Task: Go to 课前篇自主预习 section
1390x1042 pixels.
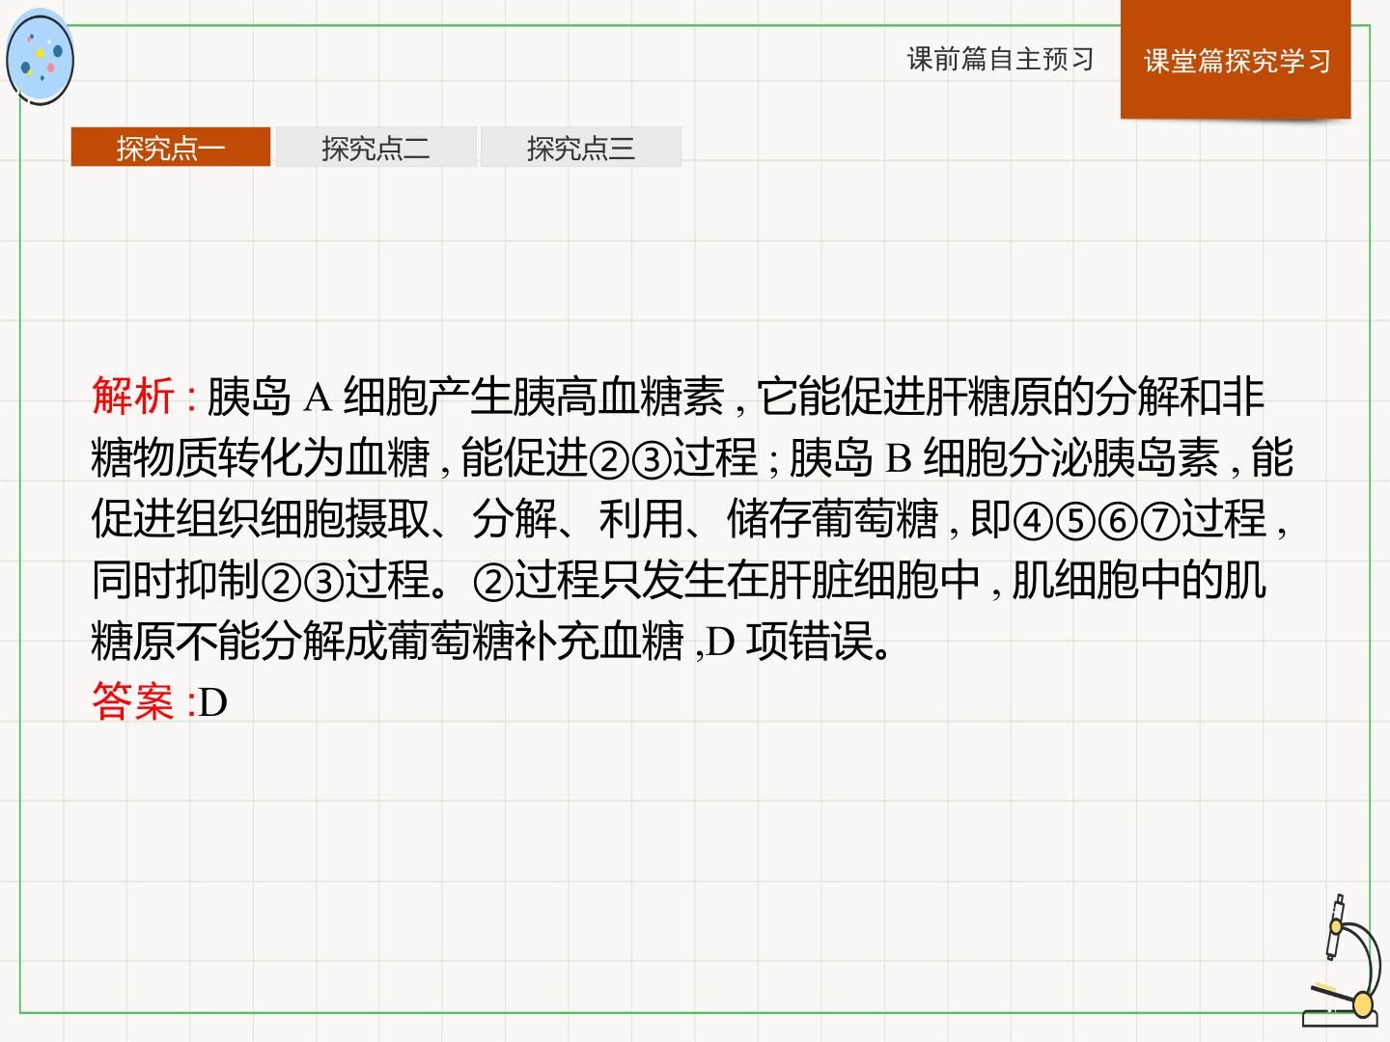Action: pos(1001,59)
